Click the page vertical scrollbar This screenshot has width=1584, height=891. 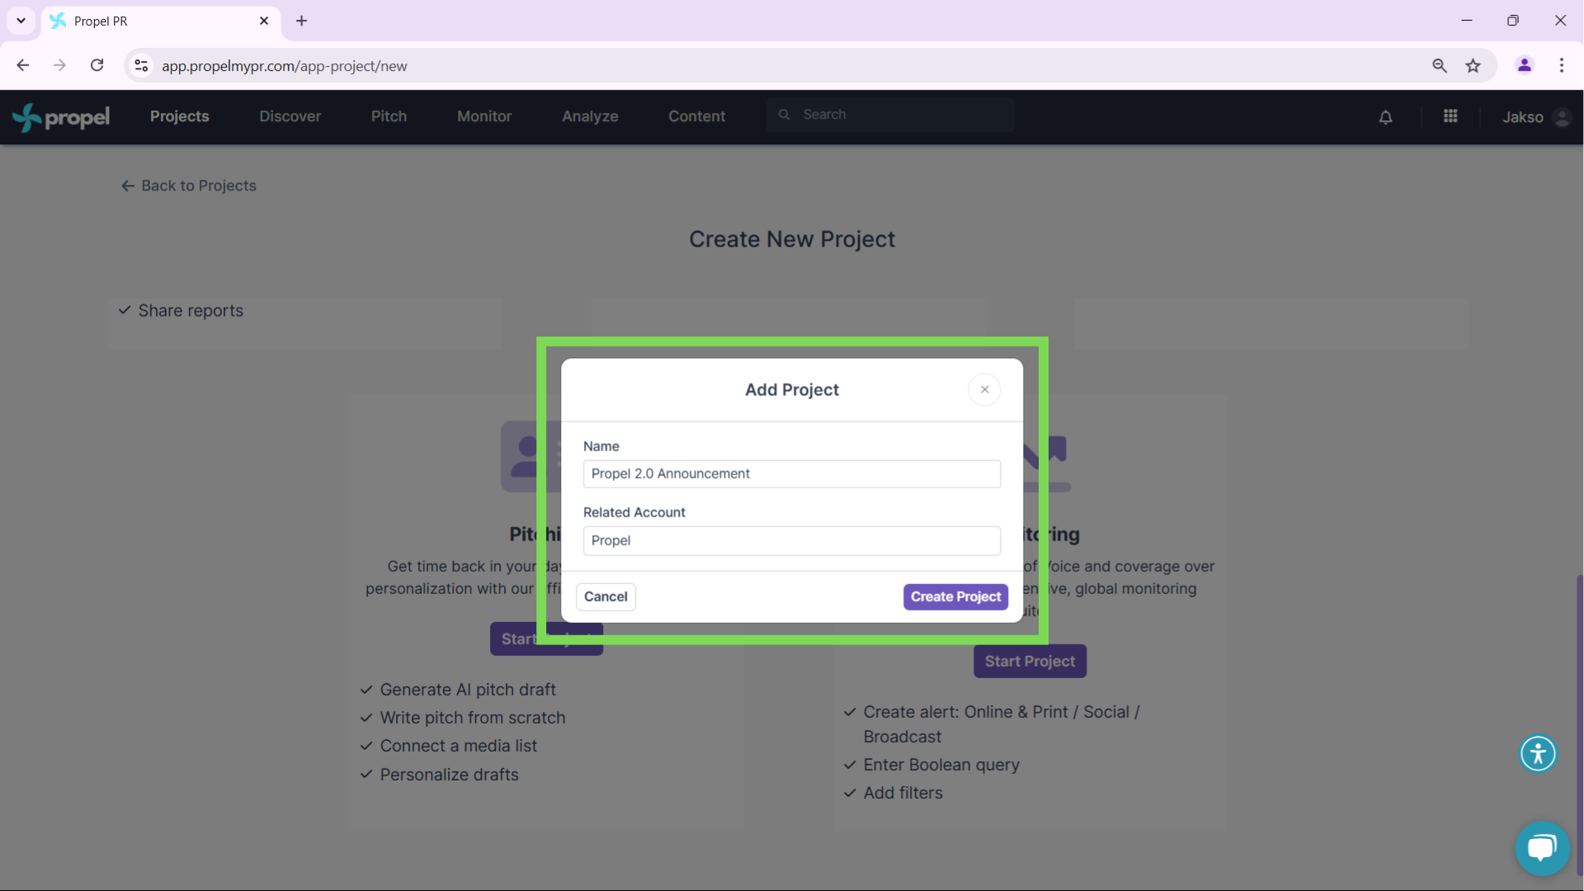pos(1579,724)
